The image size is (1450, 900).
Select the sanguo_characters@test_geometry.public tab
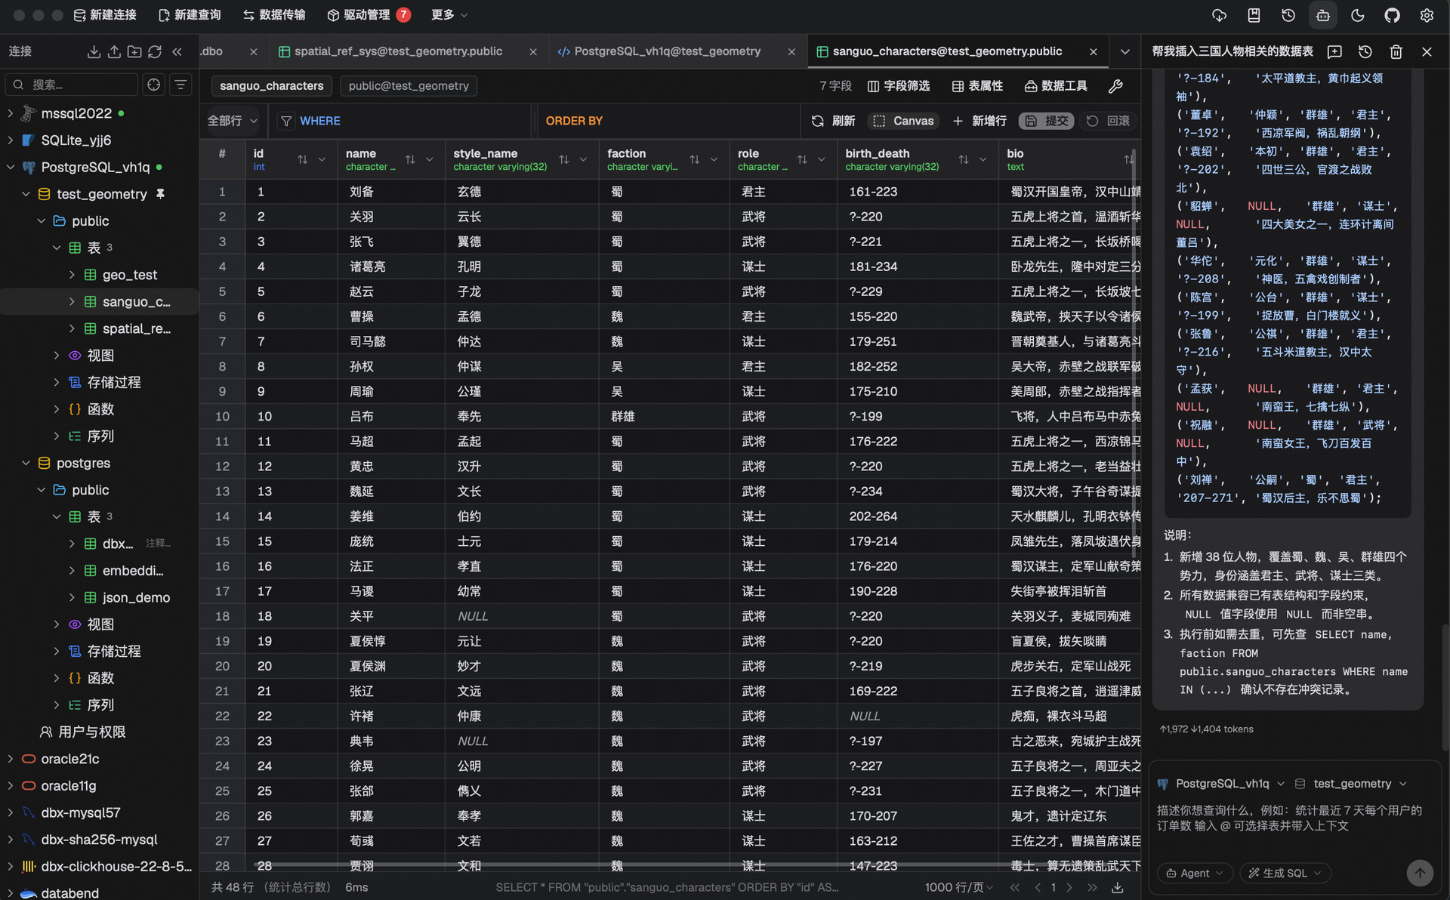point(947,51)
